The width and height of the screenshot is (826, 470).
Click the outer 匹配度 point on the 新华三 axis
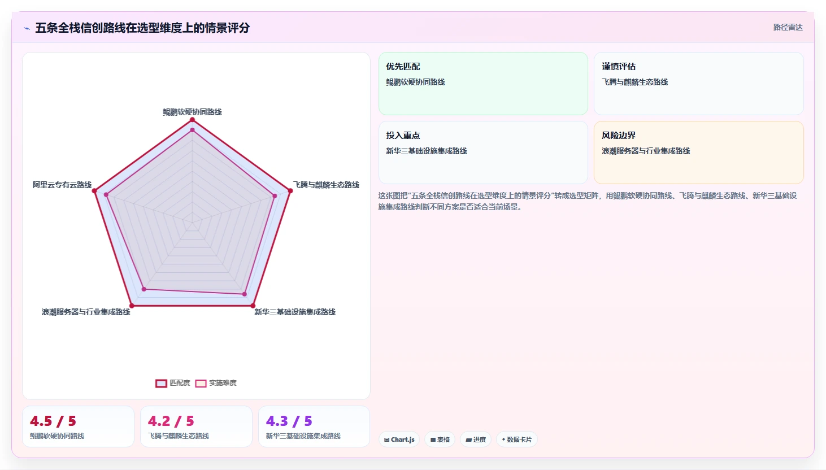(x=253, y=306)
